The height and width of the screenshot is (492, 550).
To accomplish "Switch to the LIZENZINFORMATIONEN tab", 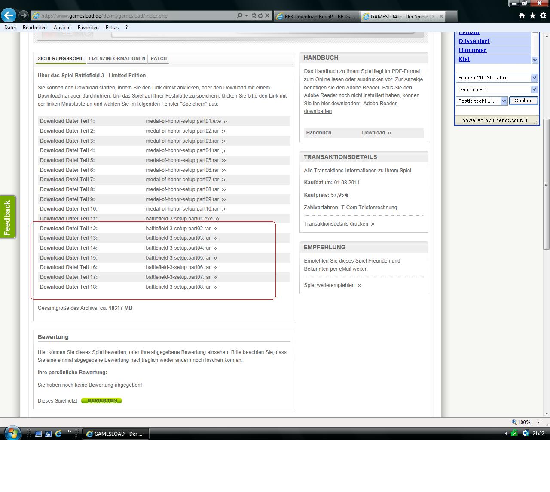I will (117, 58).
